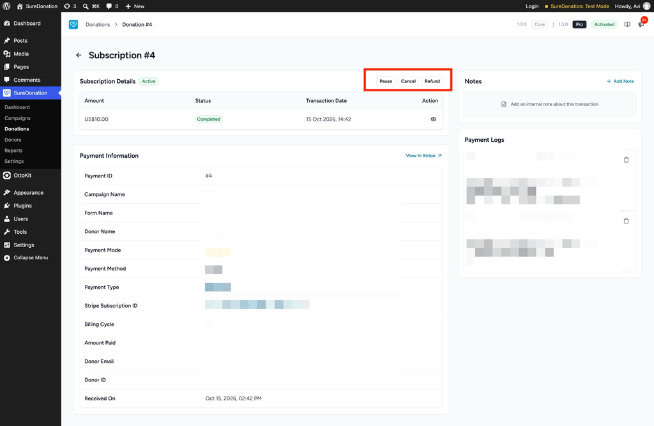Image resolution: width=654 pixels, height=426 pixels.
Task: Open Settings under the SureDonation submenu
Action: tap(14, 162)
